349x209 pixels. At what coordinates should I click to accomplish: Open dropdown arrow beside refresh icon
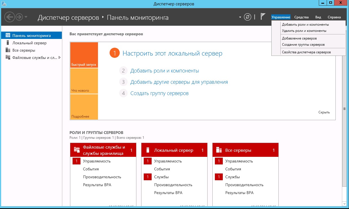click(240, 17)
